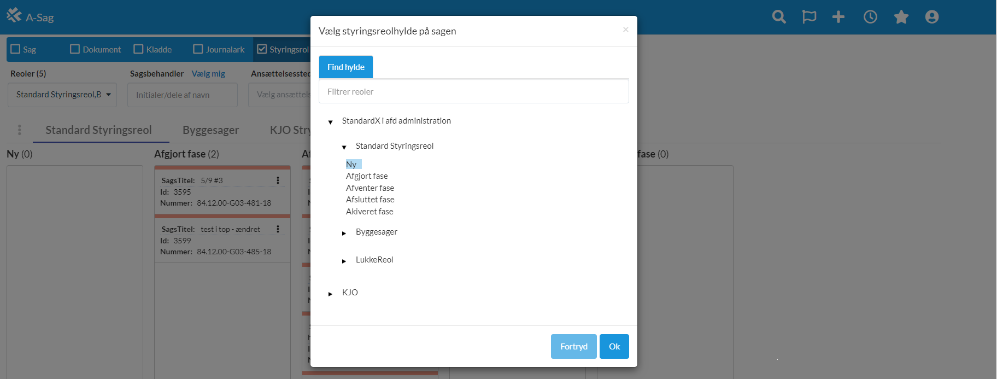
Task: Open the history clock icon
Action: [x=870, y=17]
